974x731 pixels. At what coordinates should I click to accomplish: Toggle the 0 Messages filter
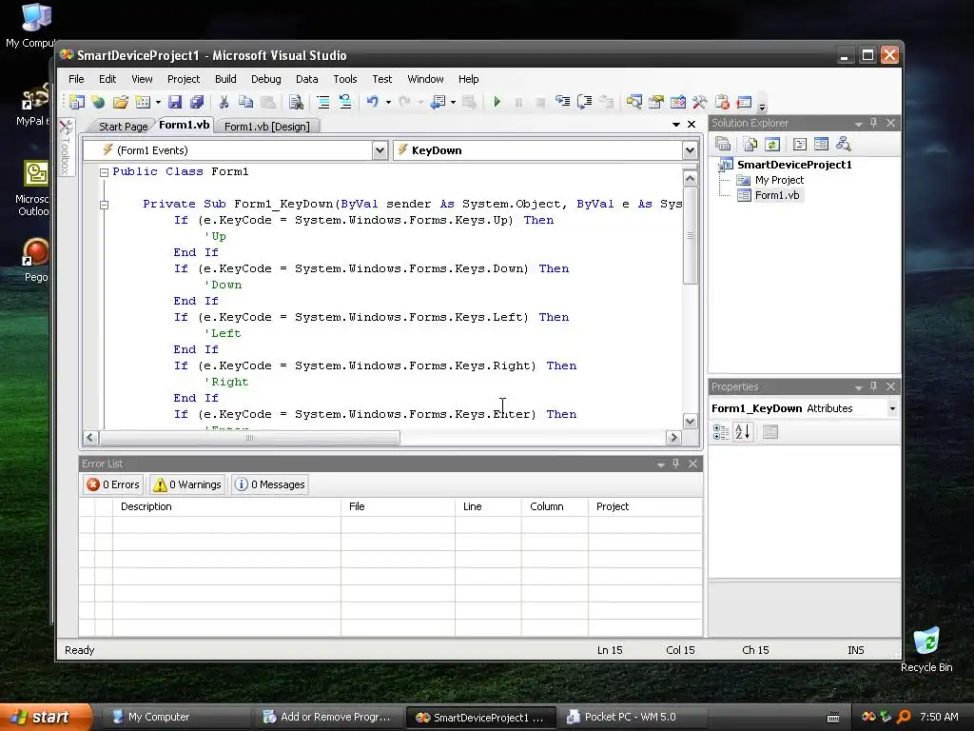[270, 484]
